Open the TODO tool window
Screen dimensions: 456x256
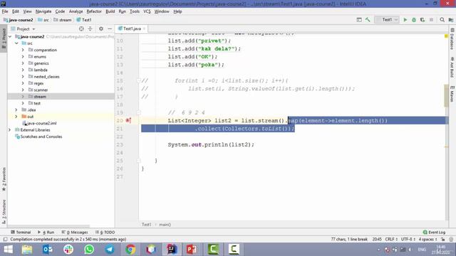pos(105,233)
